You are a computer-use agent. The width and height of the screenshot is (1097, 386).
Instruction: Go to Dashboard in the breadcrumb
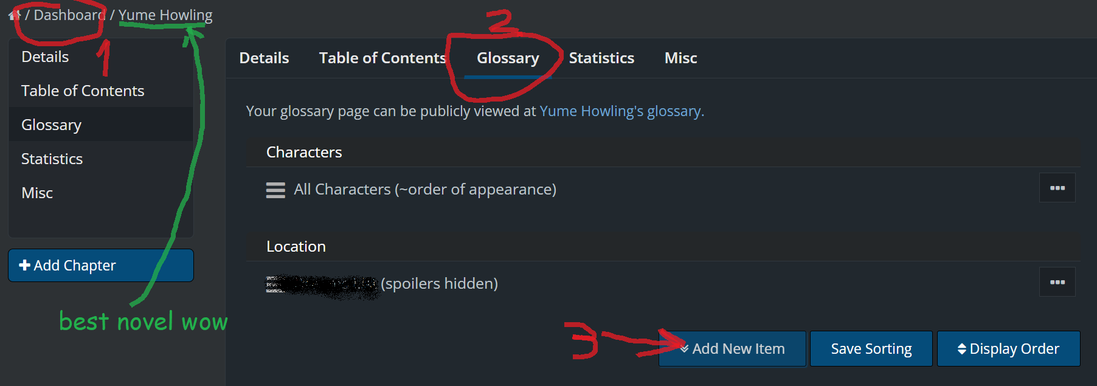(69, 15)
